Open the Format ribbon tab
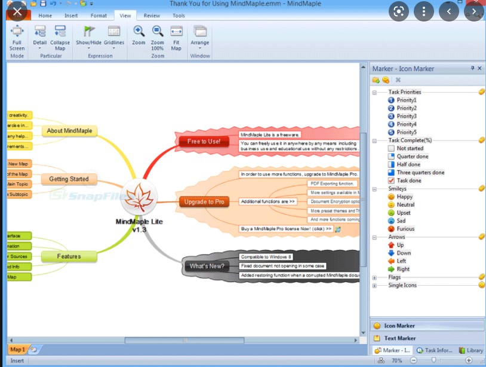 coord(99,16)
